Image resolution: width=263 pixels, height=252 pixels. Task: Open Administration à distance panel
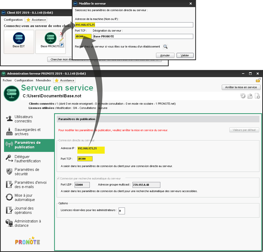(x=29, y=223)
